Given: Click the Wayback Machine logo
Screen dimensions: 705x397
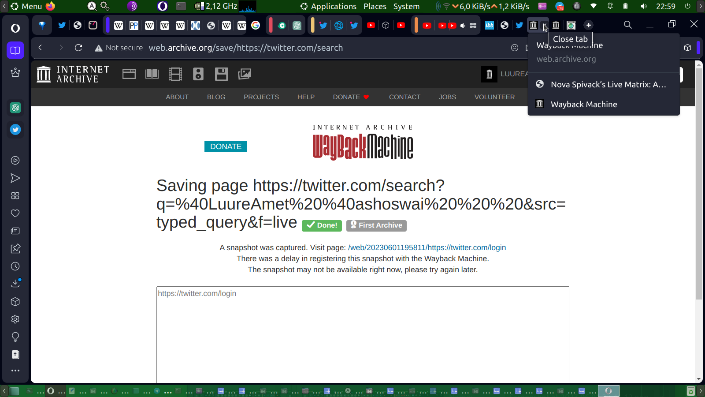Looking at the screenshot, I should pyautogui.click(x=363, y=142).
